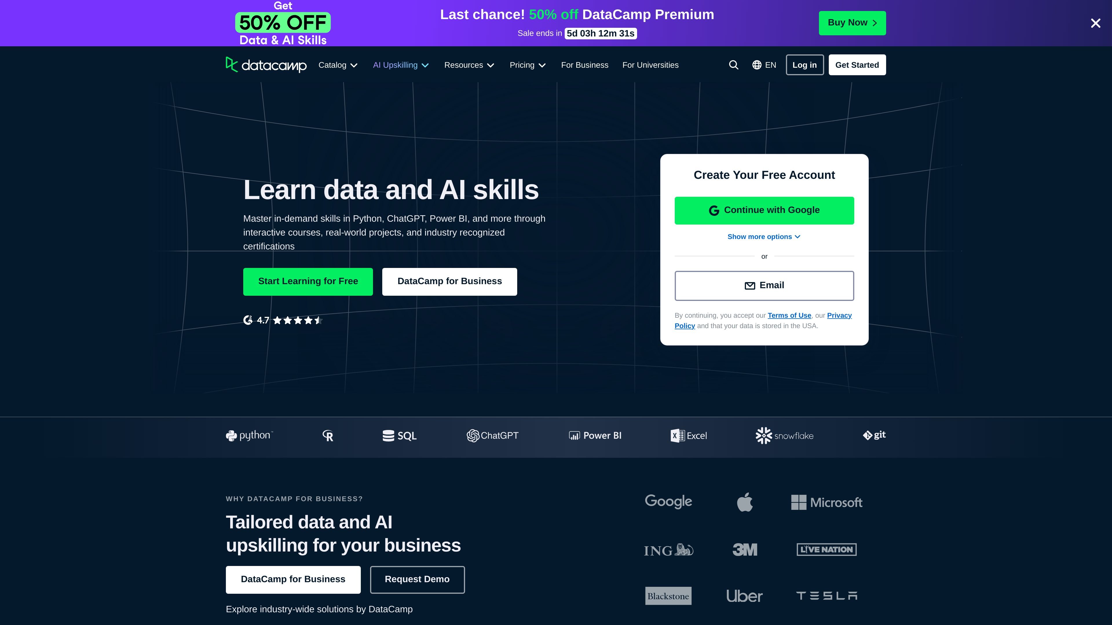
Task: Continue with Google sign-up
Action: click(764, 210)
